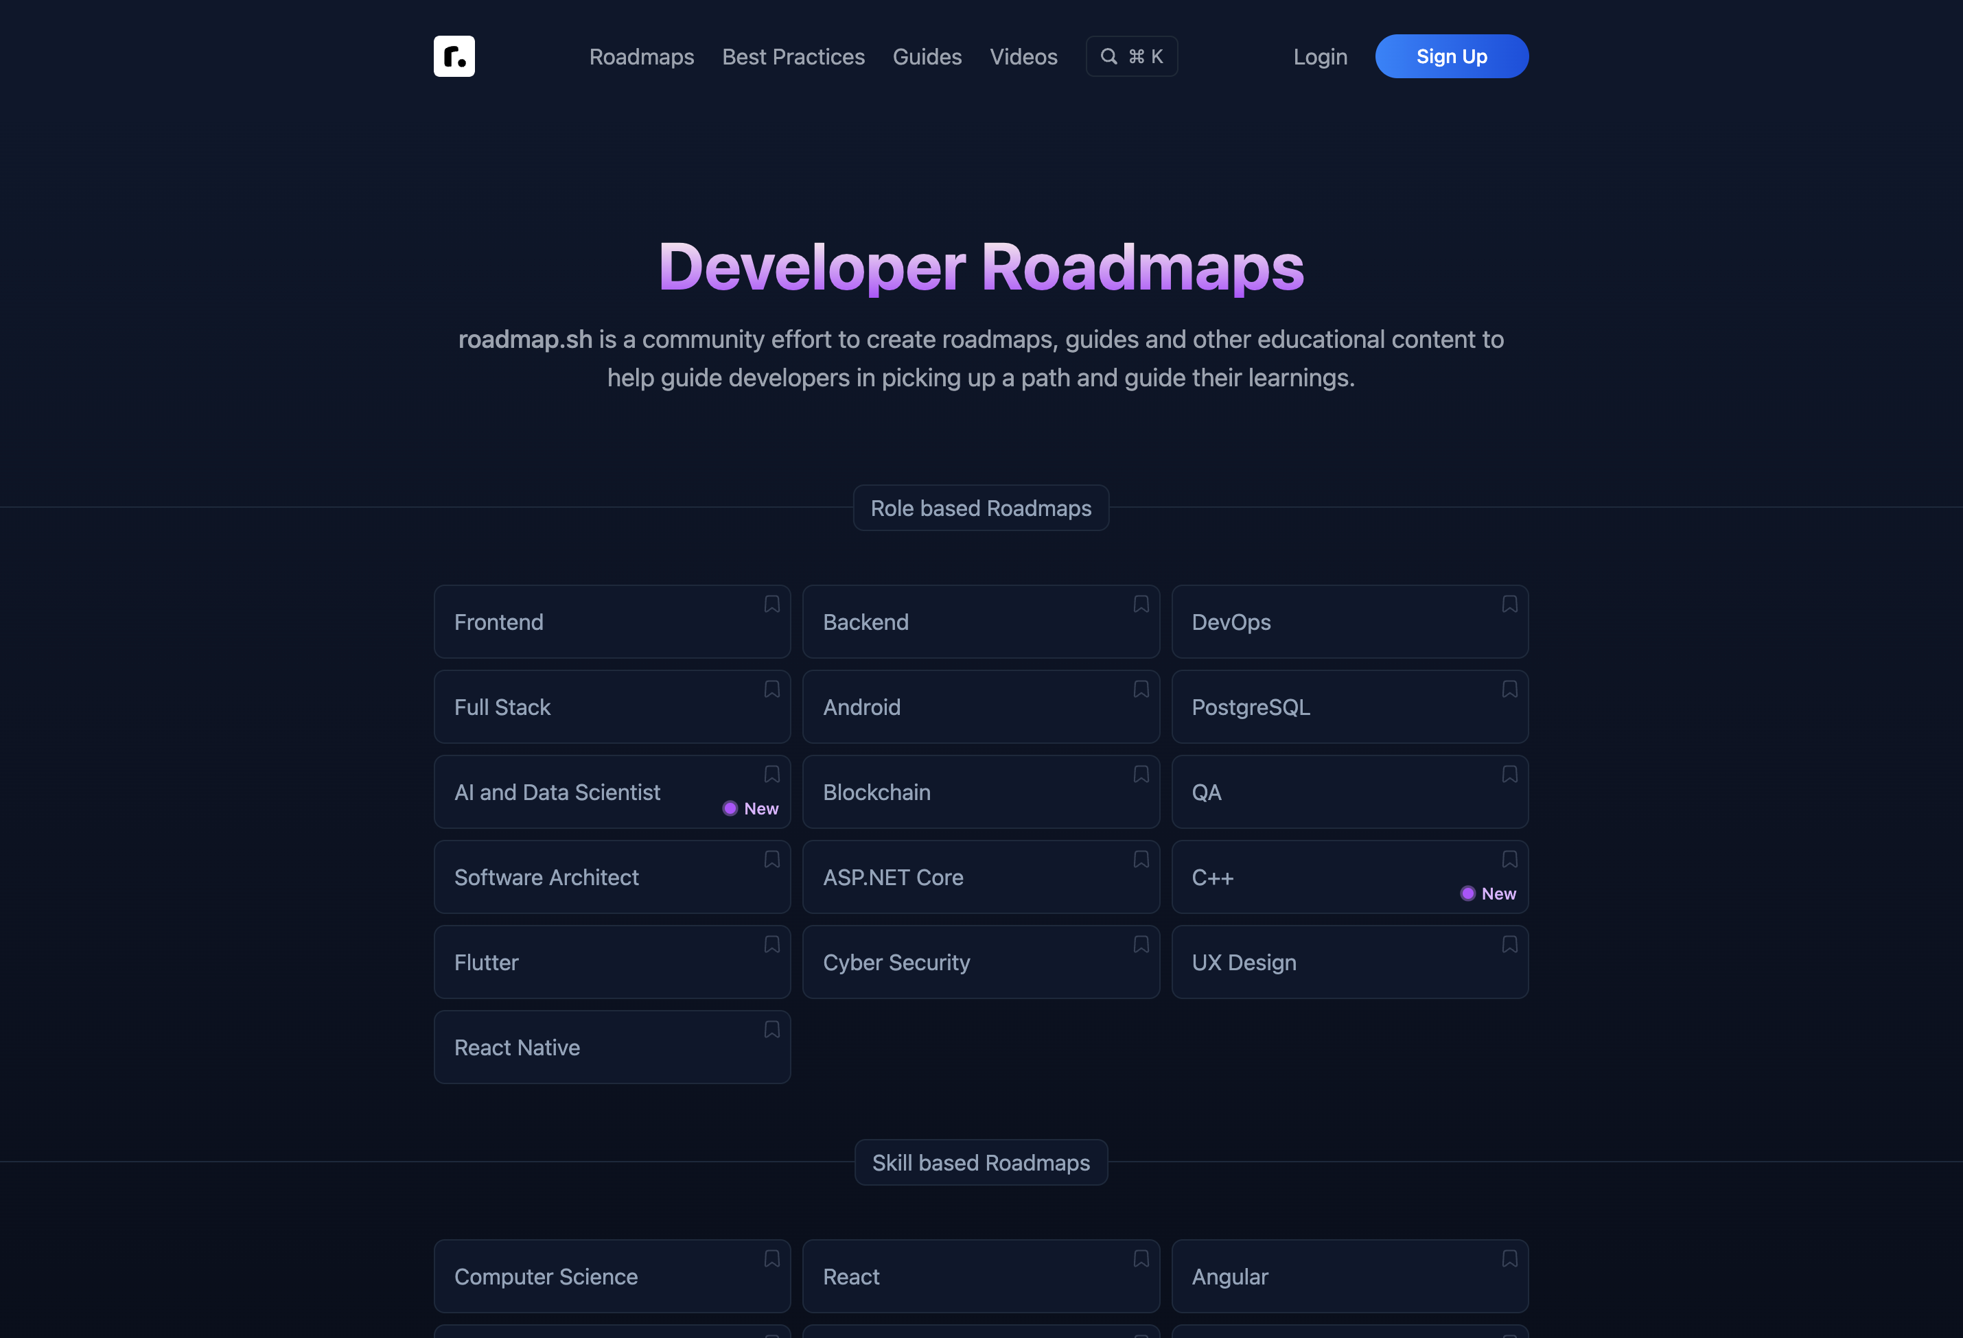
Task: Open the Guides nav item
Action: (x=927, y=56)
